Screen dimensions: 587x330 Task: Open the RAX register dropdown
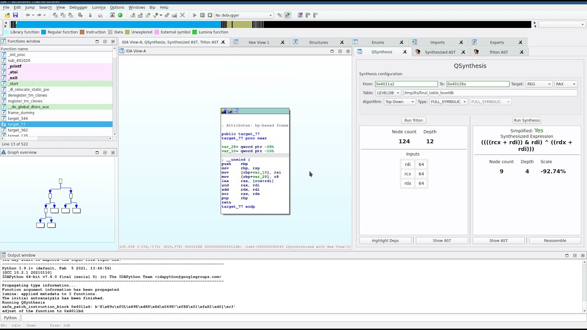coord(565,84)
